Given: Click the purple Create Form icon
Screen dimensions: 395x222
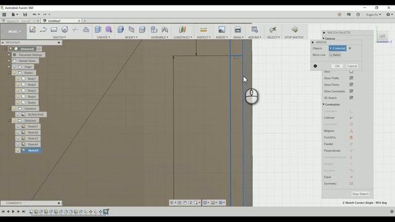Looking at the screenshot, I should point(109,30).
